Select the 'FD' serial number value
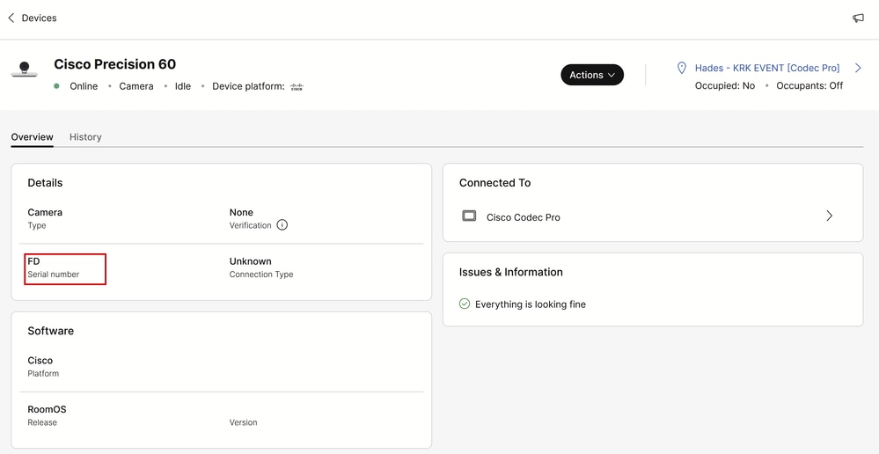The height and width of the screenshot is (454, 879). (x=33, y=261)
